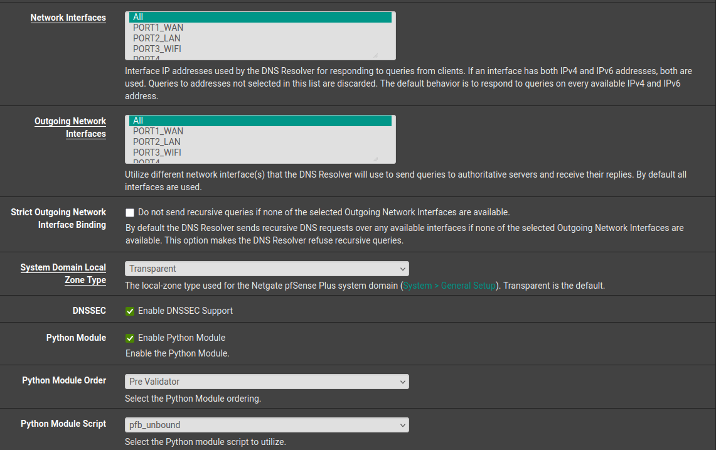Open the System > General Setup link
This screenshot has width=716, height=450.
coord(449,286)
